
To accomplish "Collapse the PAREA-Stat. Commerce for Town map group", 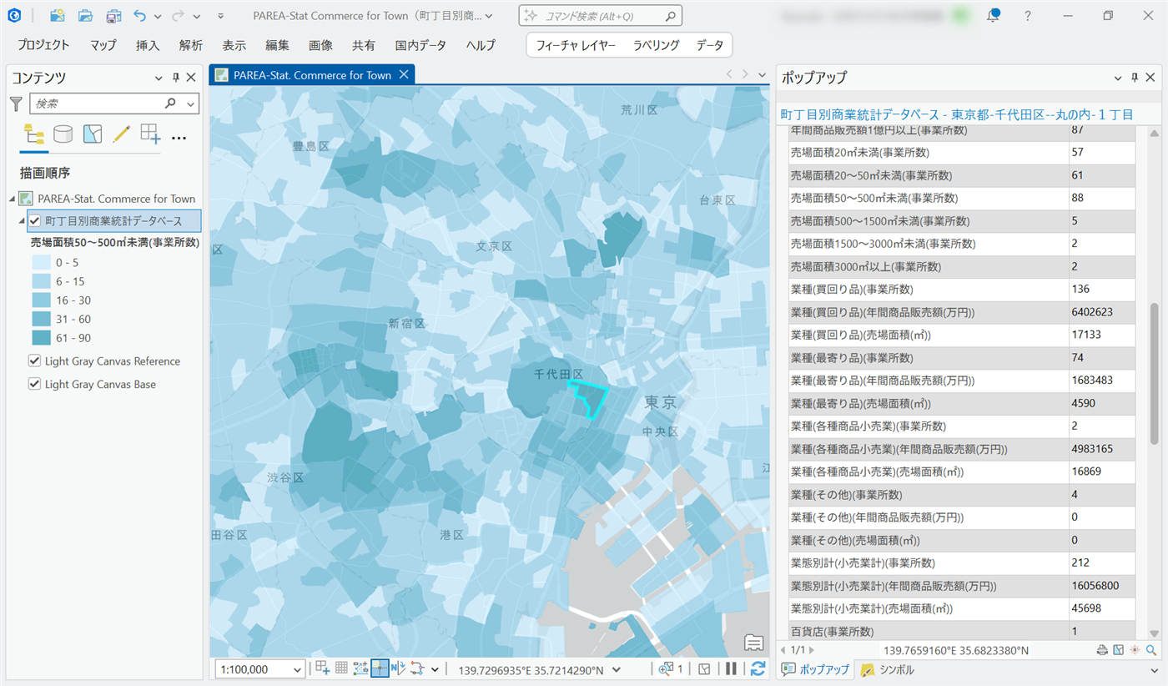I will coord(12,199).
